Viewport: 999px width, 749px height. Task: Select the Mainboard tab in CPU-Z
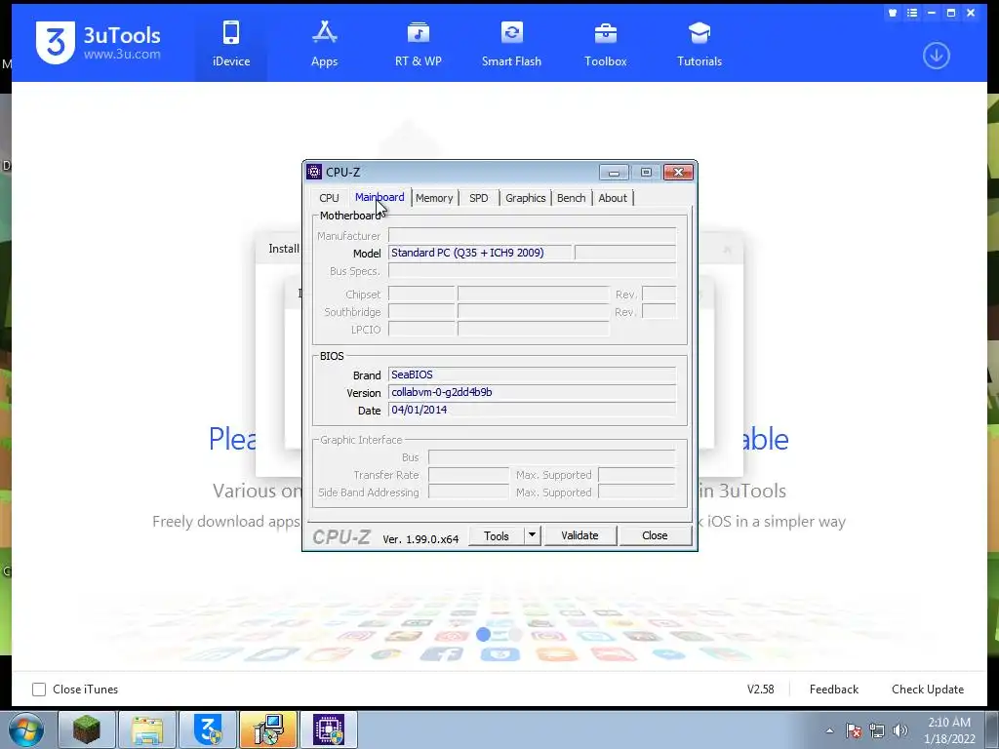pyautogui.click(x=380, y=197)
